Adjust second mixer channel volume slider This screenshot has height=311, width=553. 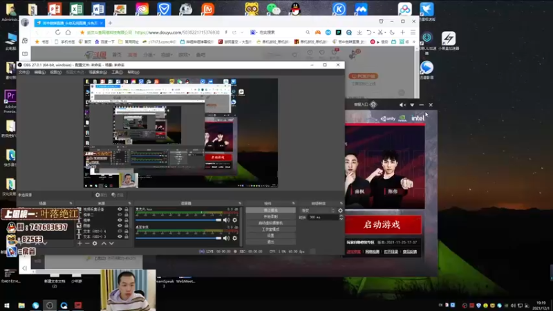click(x=178, y=238)
